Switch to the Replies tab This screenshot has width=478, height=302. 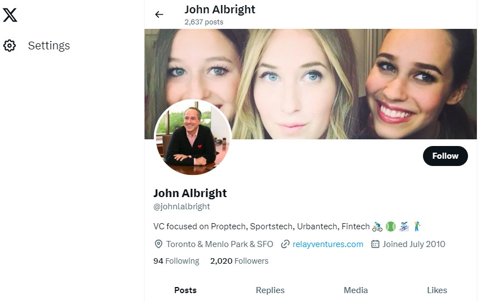pyautogui.click(x=270, y=290)
